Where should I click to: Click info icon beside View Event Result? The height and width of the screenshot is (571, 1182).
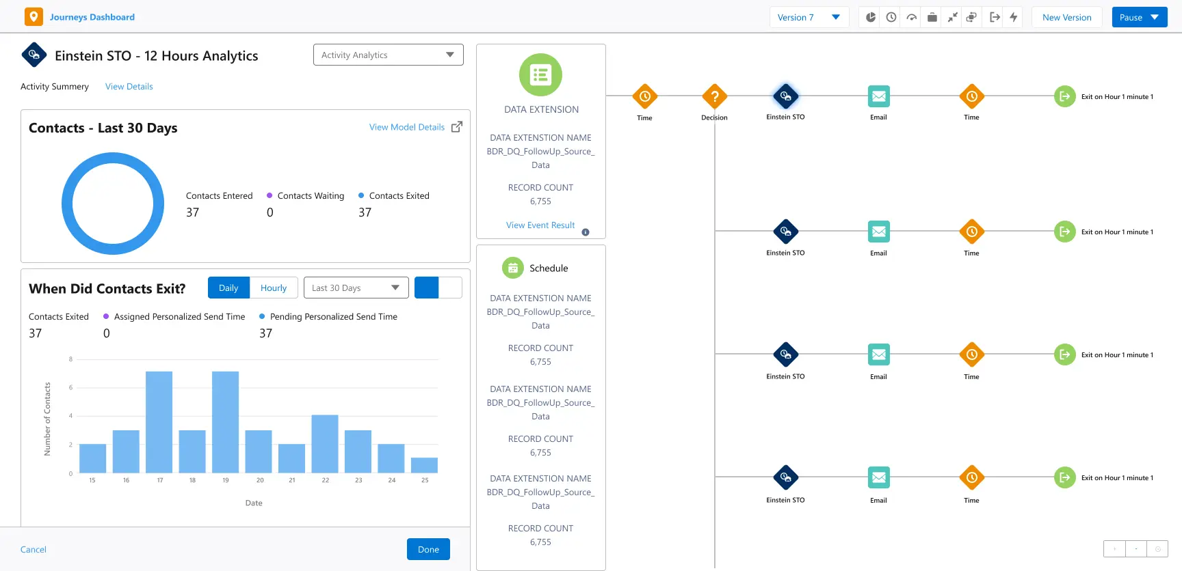(x=586, y=232)
